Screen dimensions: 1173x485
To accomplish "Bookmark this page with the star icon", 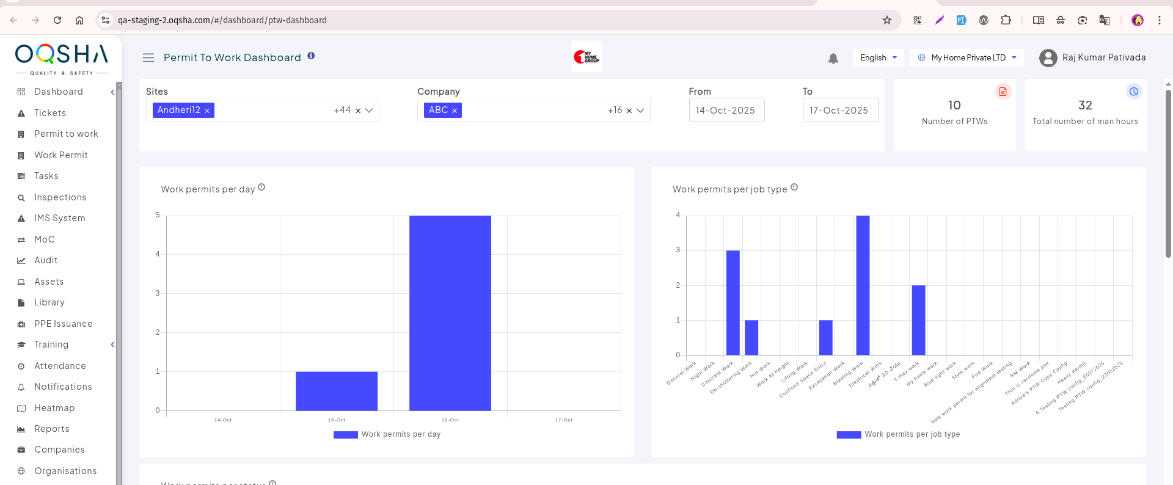I will pyautogui.click(x=886, y=20).
